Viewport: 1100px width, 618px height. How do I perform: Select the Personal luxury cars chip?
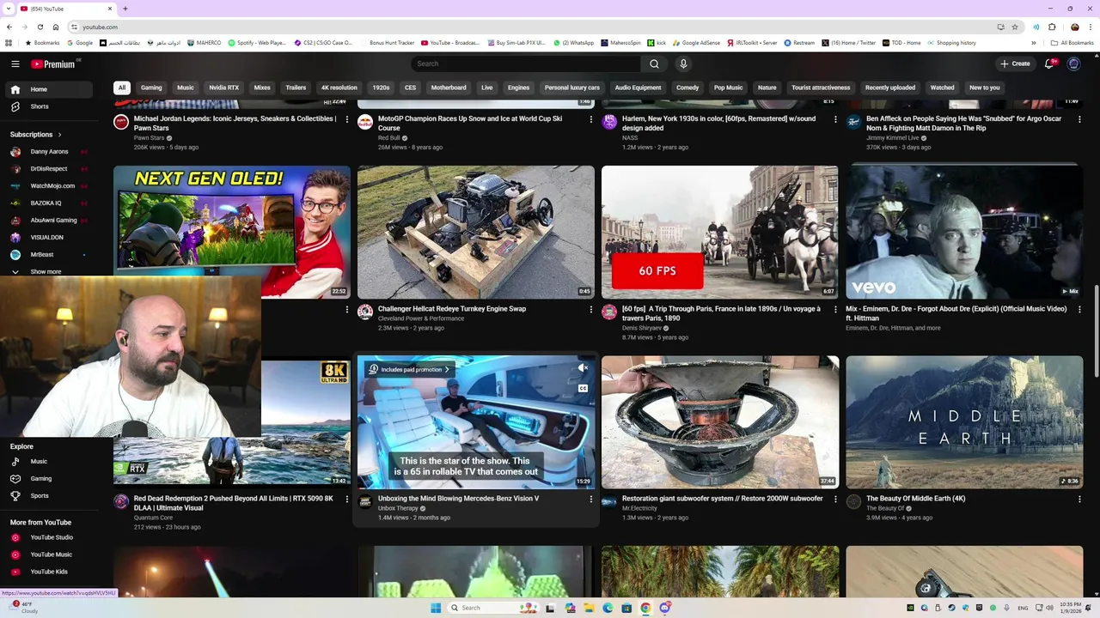point(572,88)
